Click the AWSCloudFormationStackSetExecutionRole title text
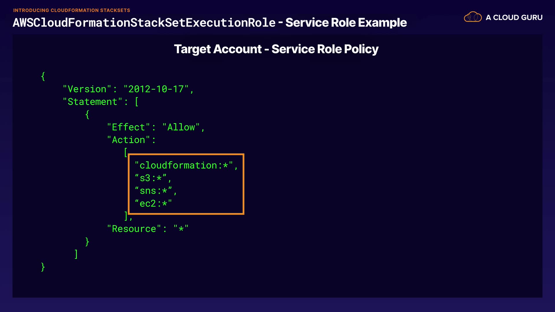The height and width of the screenshot is (312, 555). click(x=144, y=23)
